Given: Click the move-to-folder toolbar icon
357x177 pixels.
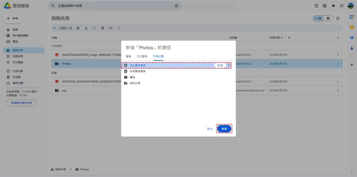Looking at the screenshot, I should pyautogui.click(x=94, y=28).
